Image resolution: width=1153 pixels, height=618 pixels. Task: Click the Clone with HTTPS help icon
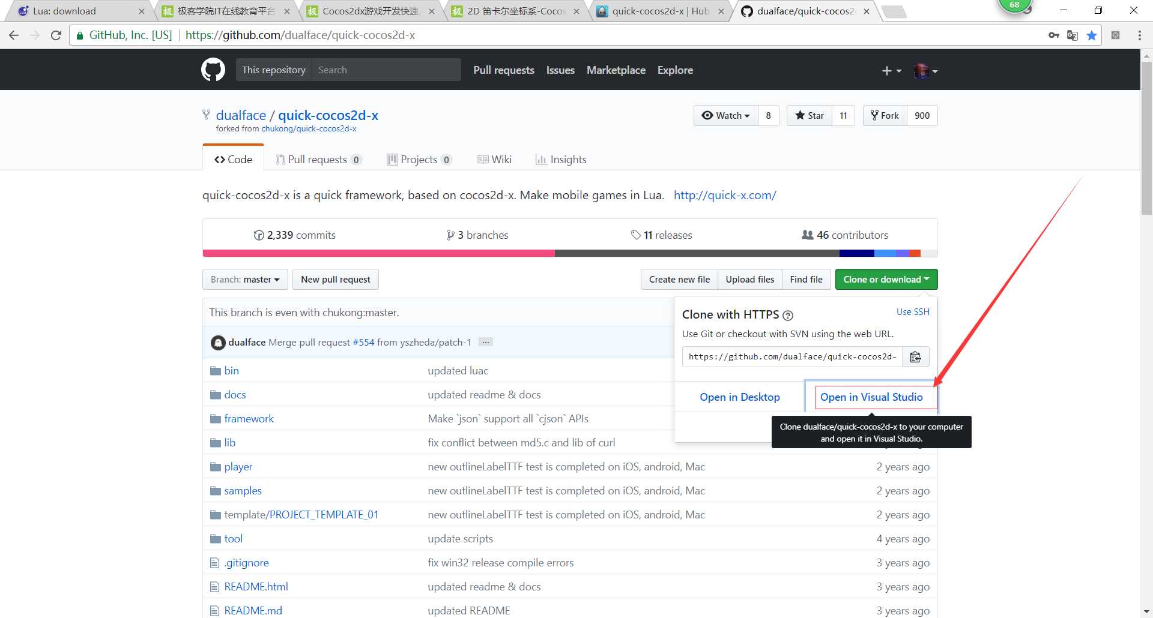click(x=788, y=316)
